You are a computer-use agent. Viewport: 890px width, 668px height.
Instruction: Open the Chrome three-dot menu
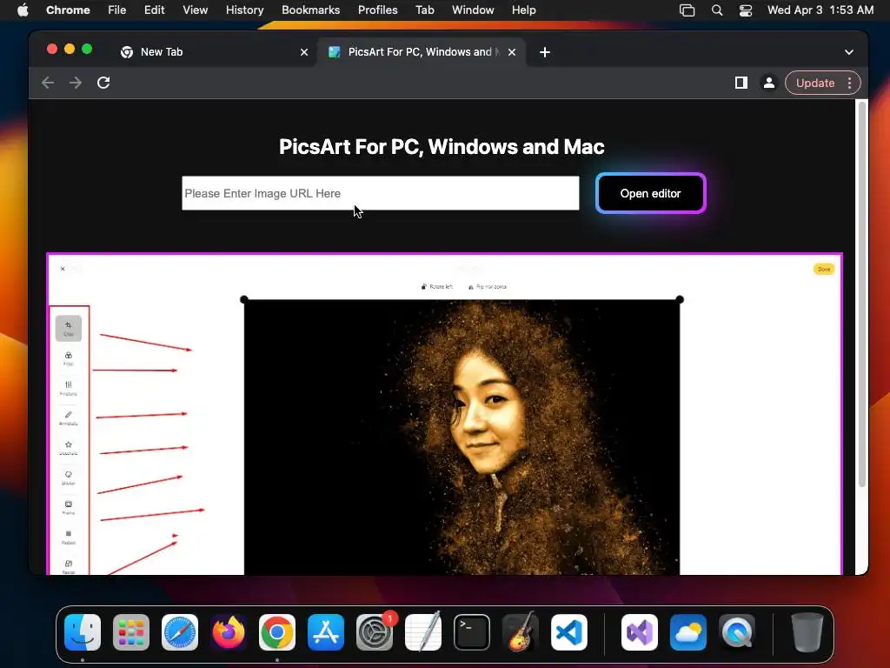(850, 83)
